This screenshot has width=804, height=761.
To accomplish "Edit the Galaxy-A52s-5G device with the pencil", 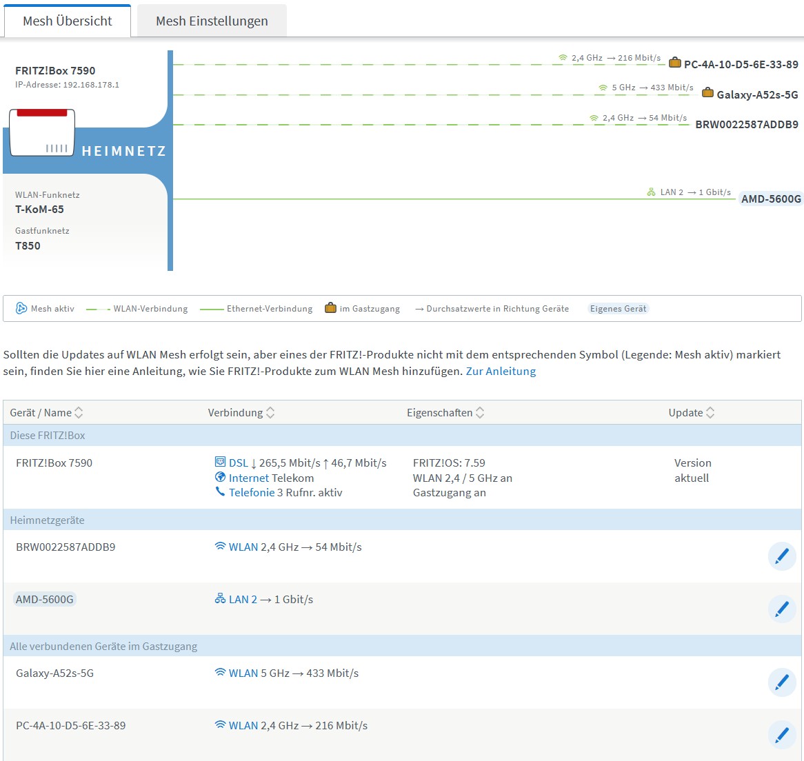I will [781, 682].
